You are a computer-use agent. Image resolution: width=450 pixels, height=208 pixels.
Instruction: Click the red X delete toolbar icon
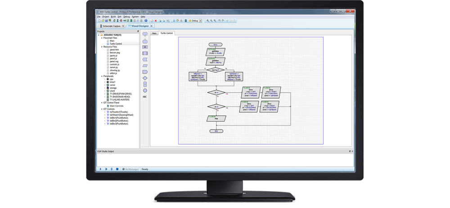(156, 21)
